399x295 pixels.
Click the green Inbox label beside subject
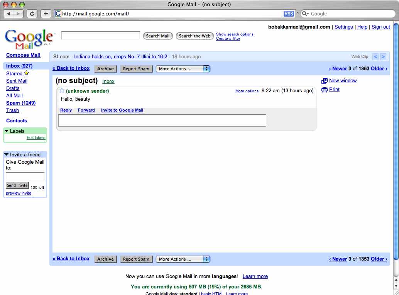point(108,81)
